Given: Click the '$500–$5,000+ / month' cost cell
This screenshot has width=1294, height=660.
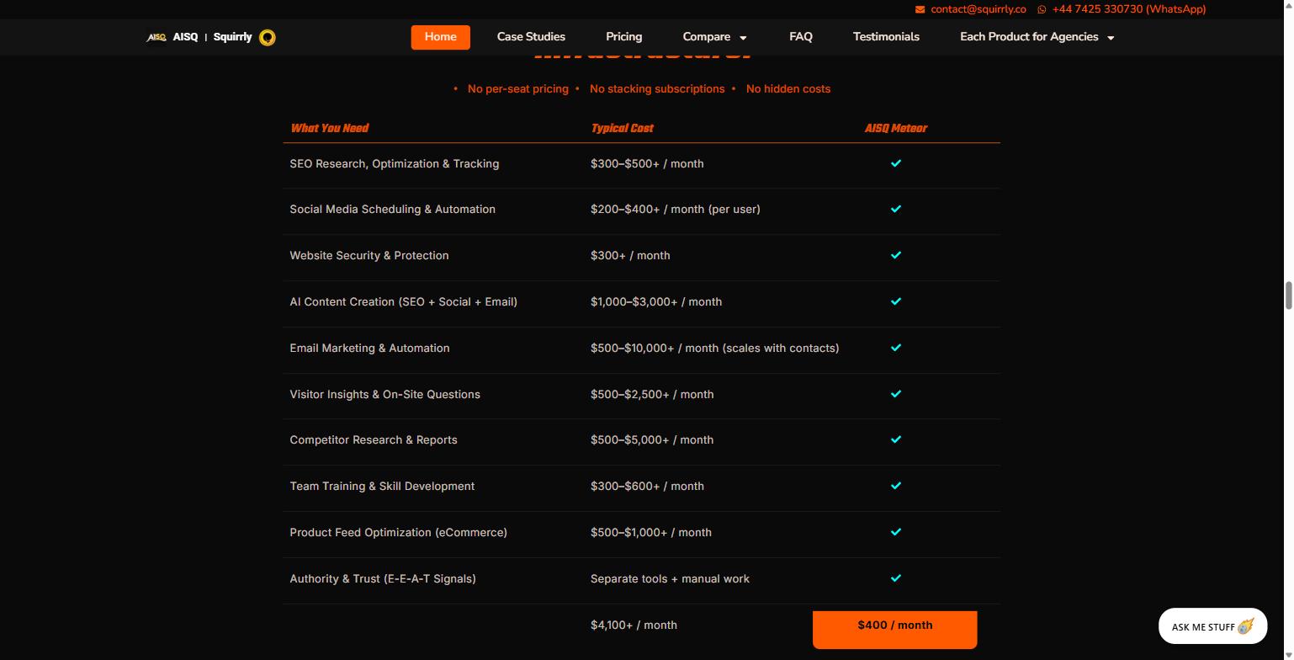Looking at the screenshot, I should click(652, 439).
